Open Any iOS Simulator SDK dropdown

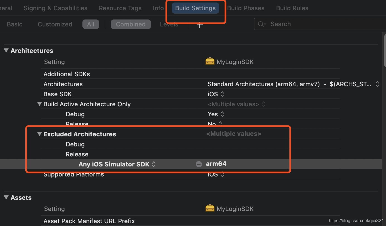coord(153,164)
